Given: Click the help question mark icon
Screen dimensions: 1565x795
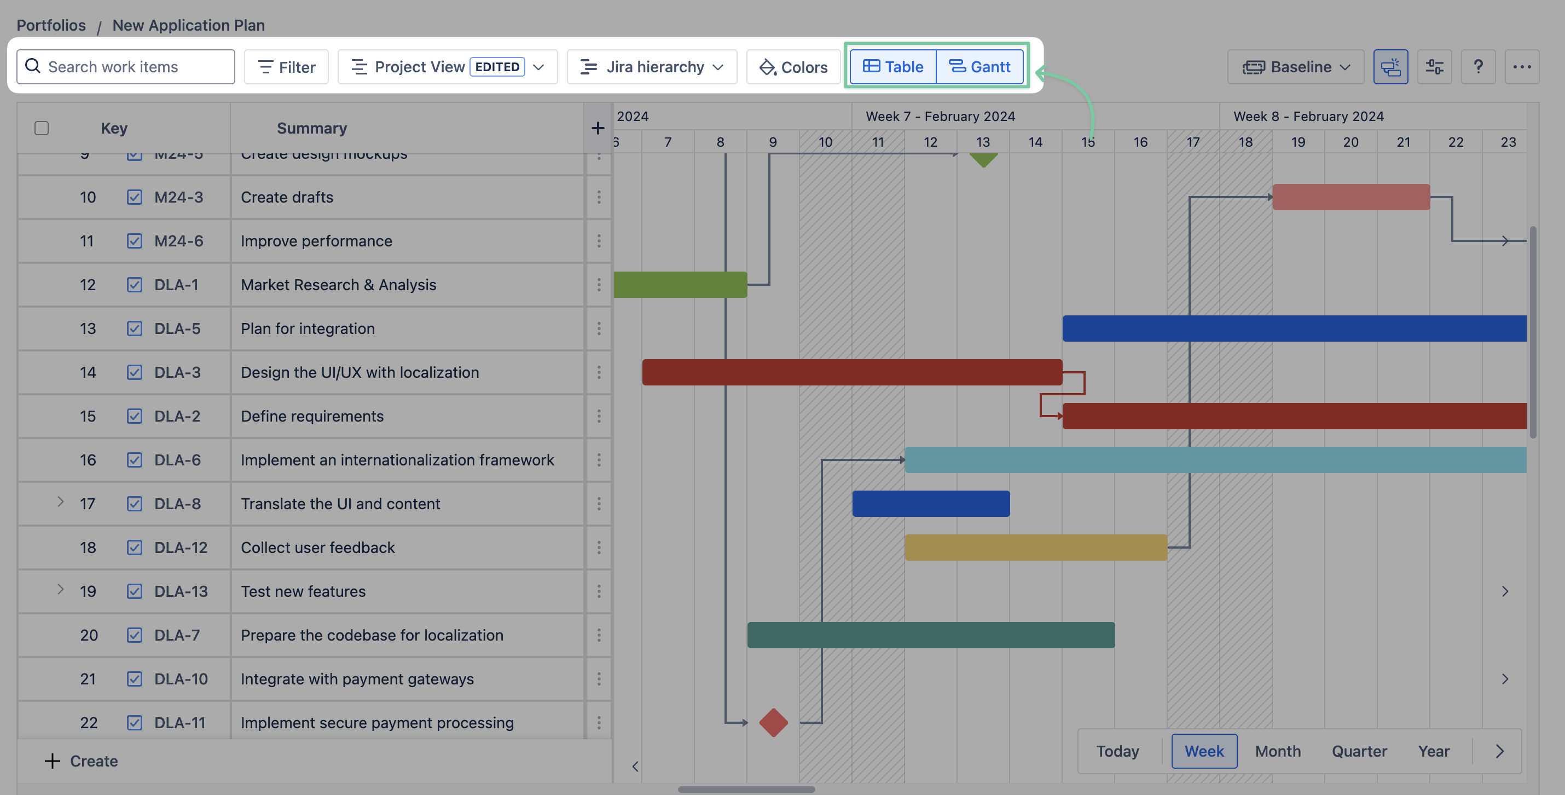Looking at the screenshot, I should [x=1477, y=67].
